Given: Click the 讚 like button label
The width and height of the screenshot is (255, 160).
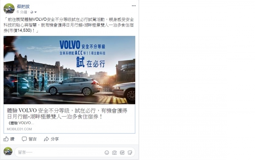Looking at the screenshot, I should (x=12, y=139).
